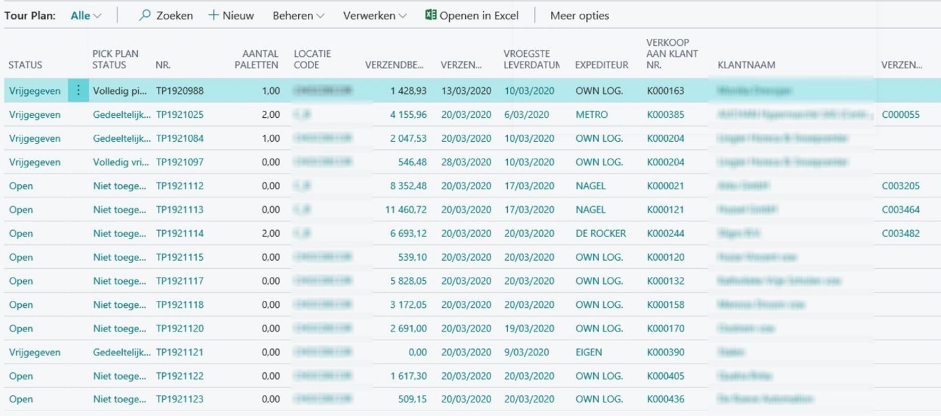Click customer number K000390
The height and width of the screenshot is (416, 941).
click(666, 352)
